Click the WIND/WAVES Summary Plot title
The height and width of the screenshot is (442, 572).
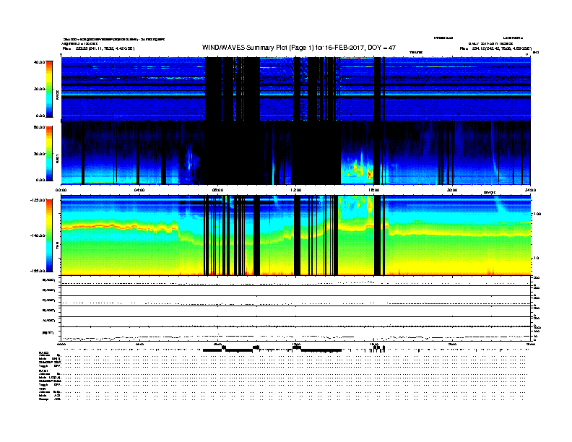click(x=299, y=48)
